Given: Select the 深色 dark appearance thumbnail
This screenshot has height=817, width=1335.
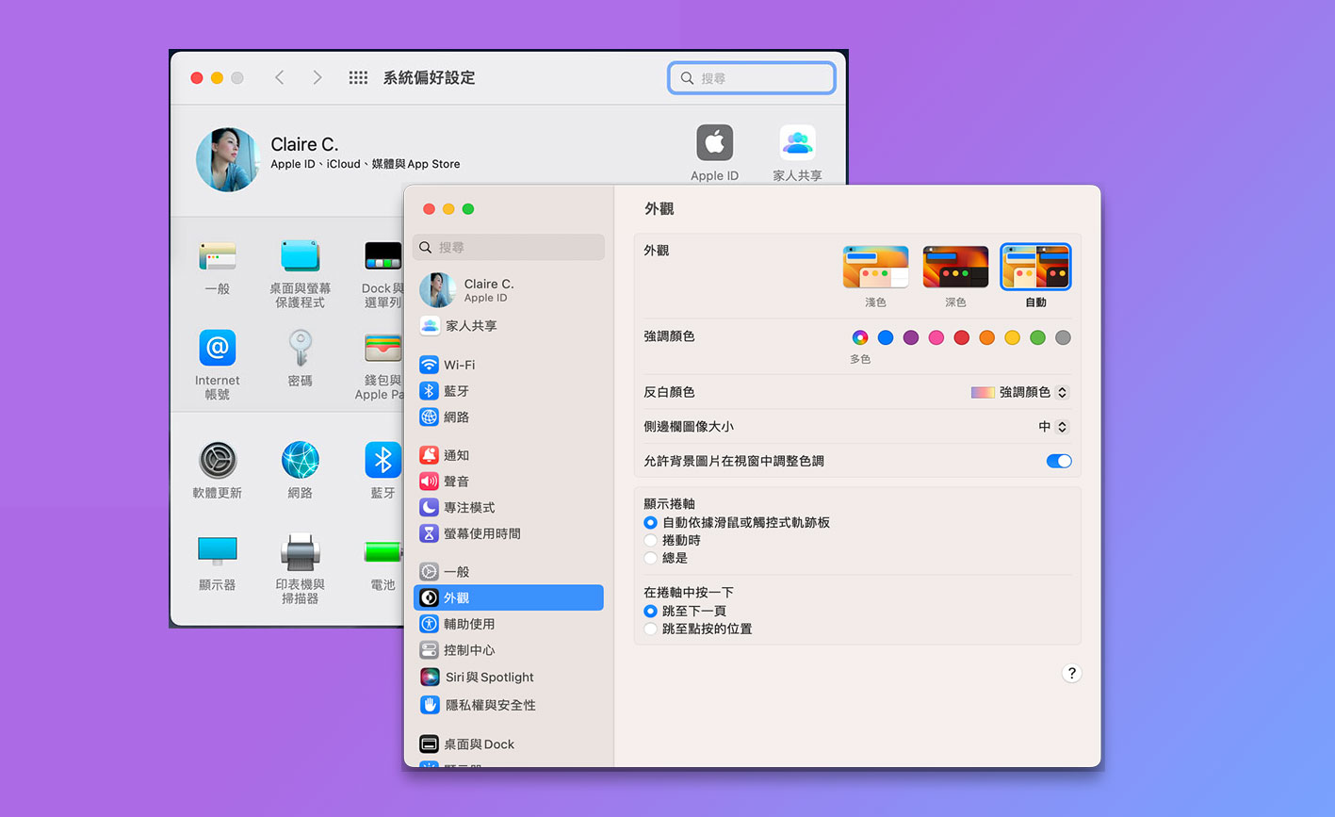Looking at the screenshot, I should click(x=955, y=268).
